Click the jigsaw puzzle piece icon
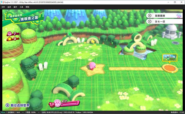This screenshot has height=114, width=185. pos(179,16)
